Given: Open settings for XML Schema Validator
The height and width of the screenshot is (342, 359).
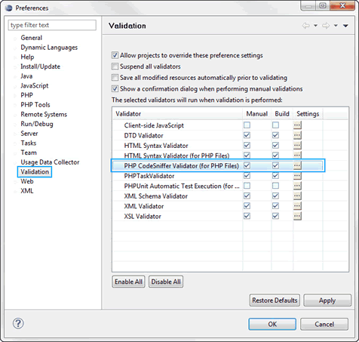Looking at the screenshot, I should [297, 196].
